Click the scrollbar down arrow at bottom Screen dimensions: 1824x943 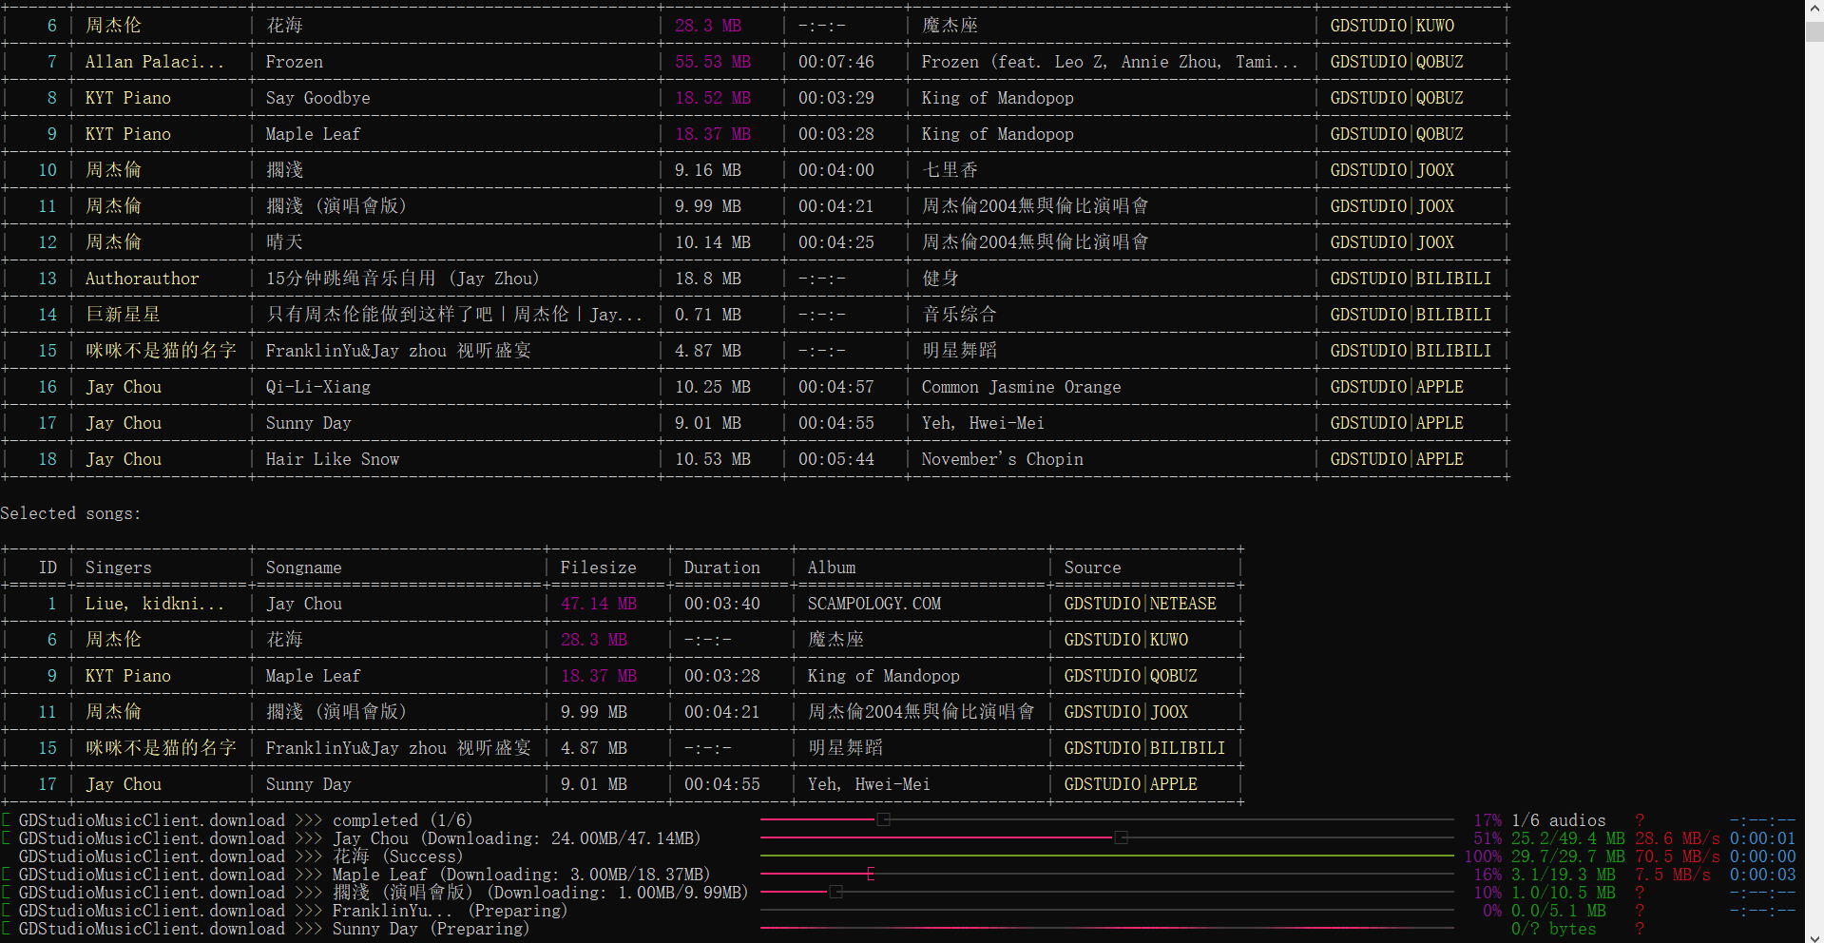1814,935
